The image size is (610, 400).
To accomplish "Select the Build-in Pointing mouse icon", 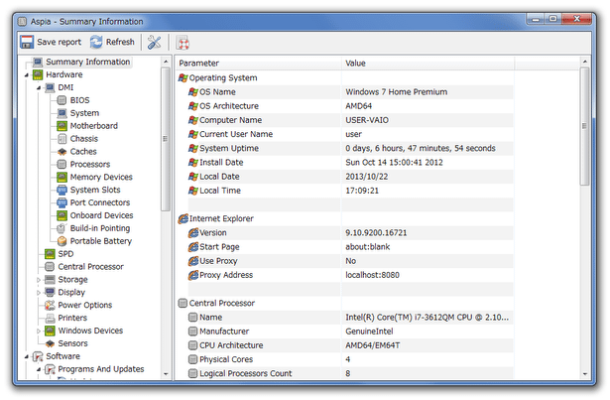I will 61,228.
